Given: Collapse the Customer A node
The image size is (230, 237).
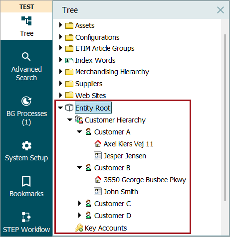Looking at the screenshot, I should point(79,132).
